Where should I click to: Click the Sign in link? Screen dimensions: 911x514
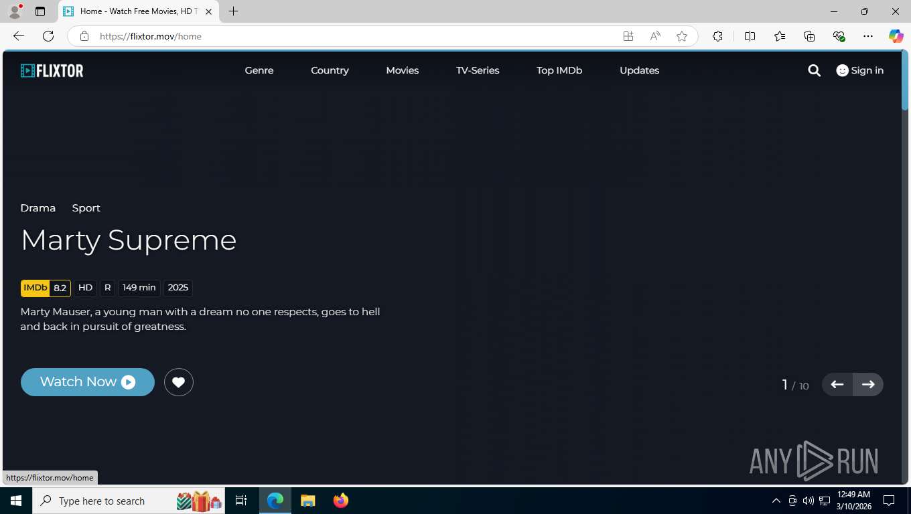860,70
